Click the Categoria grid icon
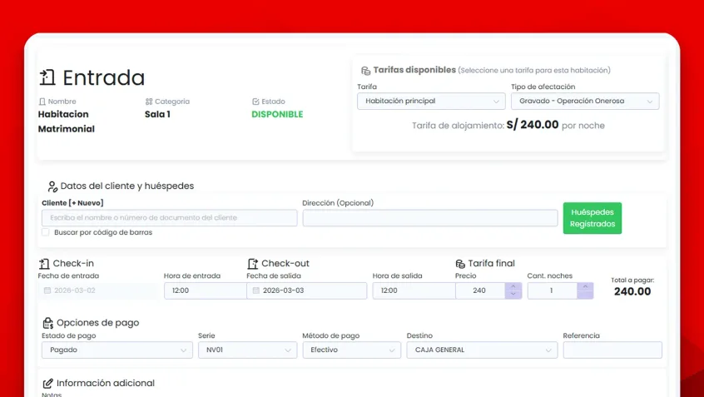The height and width of the screenshot is (397, 704). (149, 102)
